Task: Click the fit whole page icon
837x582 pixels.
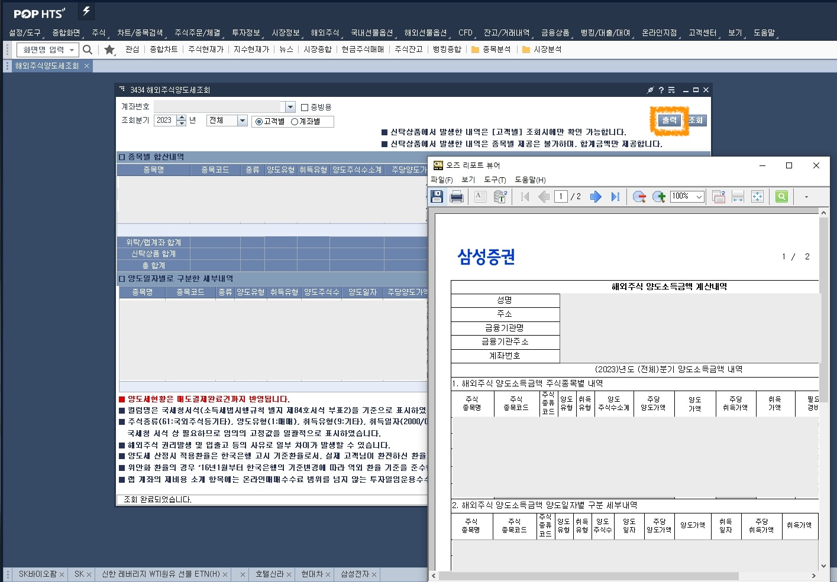Action: (757, 197)
